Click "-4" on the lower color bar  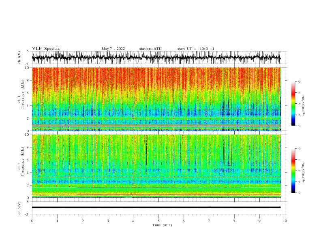(299, 160)
